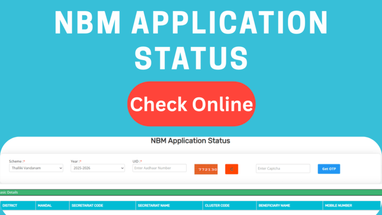This screenshot has height=215, width=382.
Task: Click the Enter Aadhaar Number field
Action: [x=159, y=168]
